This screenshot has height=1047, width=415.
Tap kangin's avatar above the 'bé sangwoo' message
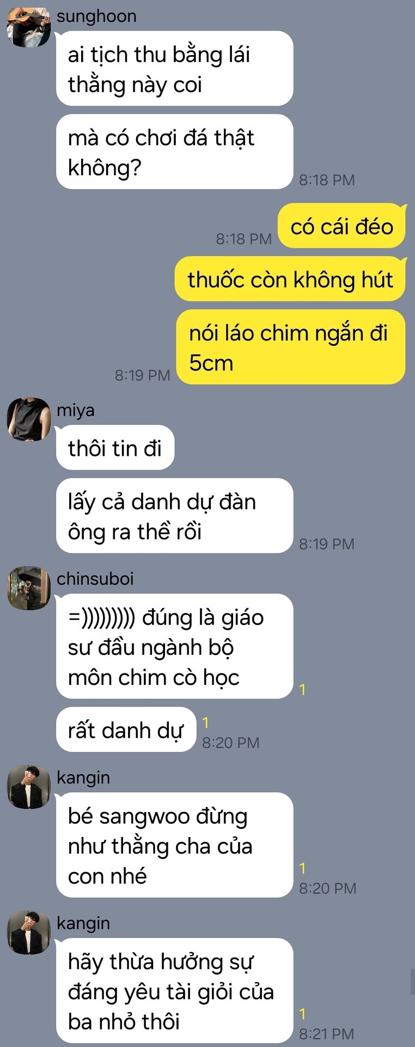click(28, 787)
